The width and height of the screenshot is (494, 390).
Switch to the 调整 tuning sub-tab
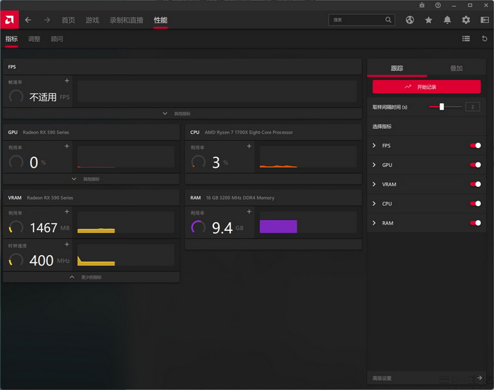pyautogui.click(x=34, y=39)
